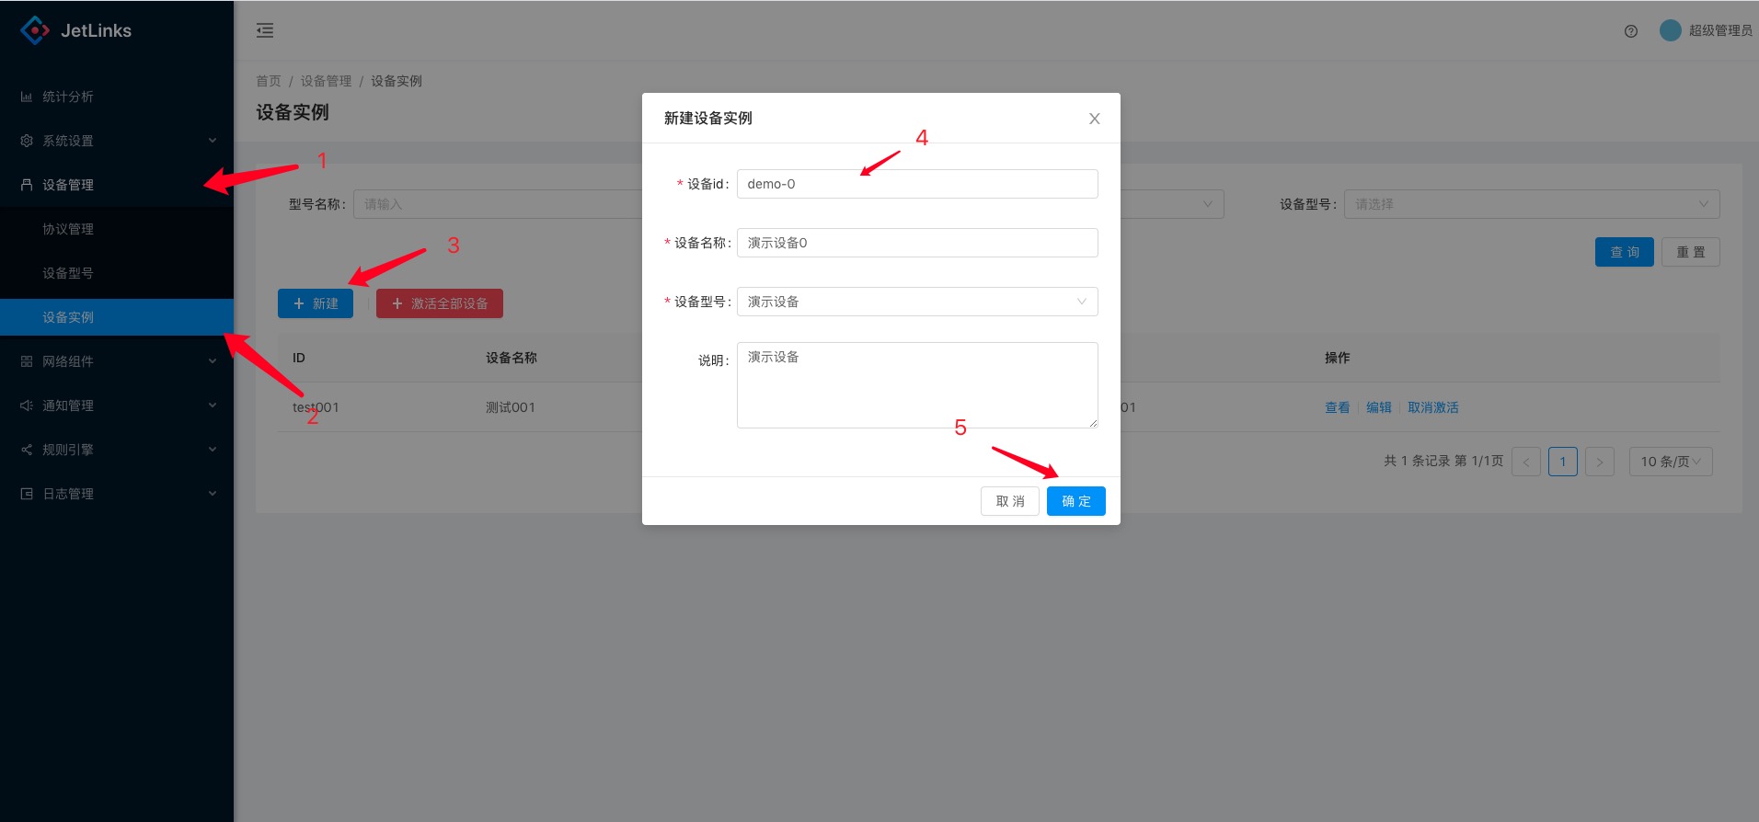Image resolution: width=1759 pixels, height=822 pixels.
Task: Open help via the question mark icon
Action: pos(1631,31)
